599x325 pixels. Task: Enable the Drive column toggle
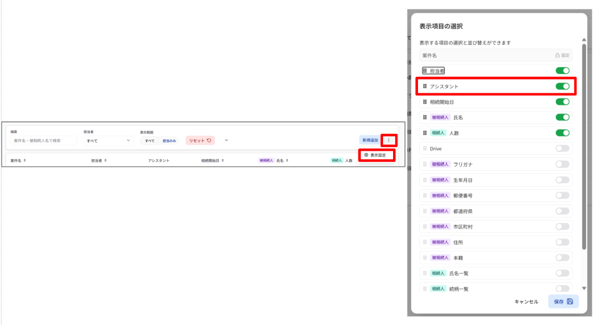[x=562, y=149]
